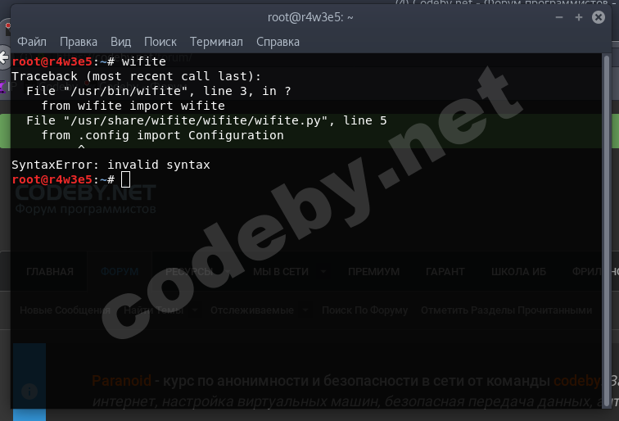Click the wifite.py line 5 text

coord(206,120)
